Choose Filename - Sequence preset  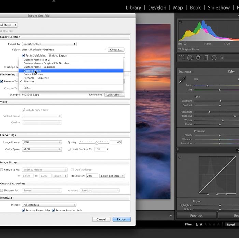[x=71, y=78]
